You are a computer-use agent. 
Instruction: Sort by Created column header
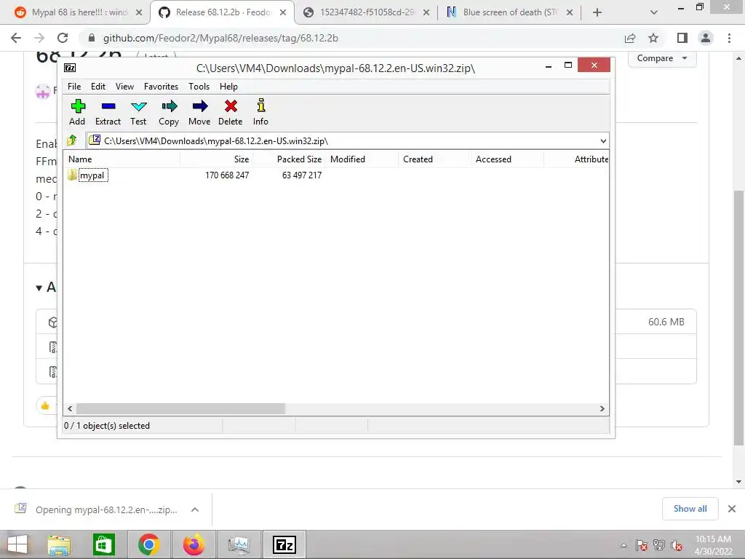tap(435, 159)
